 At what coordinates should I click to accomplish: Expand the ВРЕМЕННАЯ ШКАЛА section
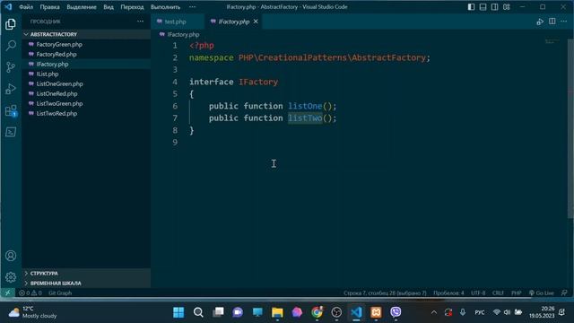(86, 284)
